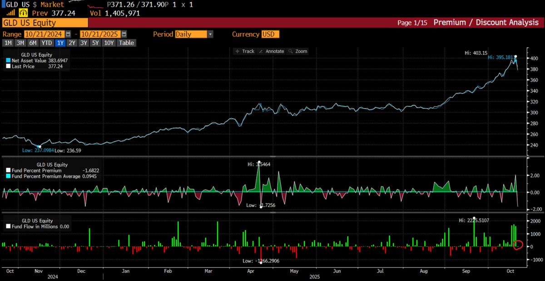Click the Dec label on the time axis

pos(82,271)
